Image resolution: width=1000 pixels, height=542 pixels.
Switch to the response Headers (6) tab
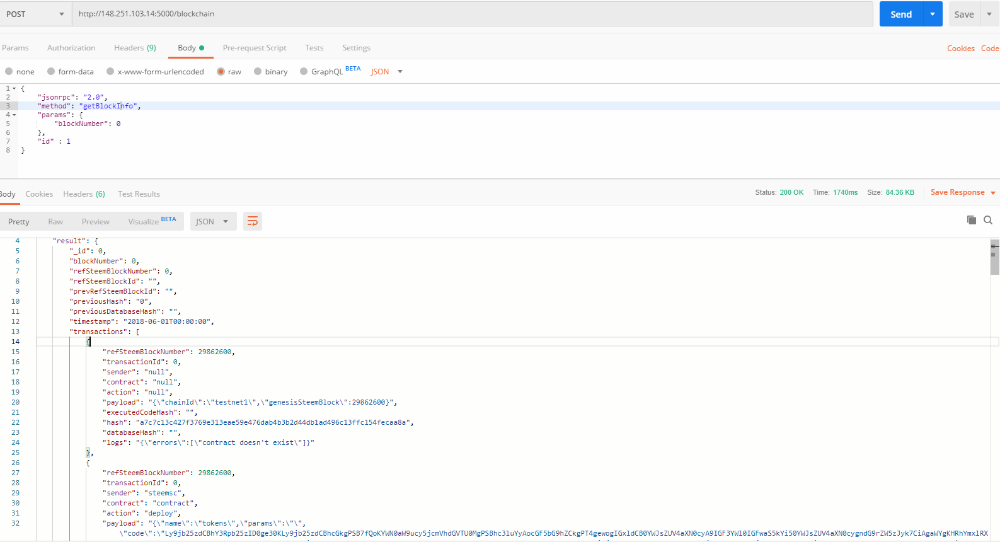click(x=84, y=194)
